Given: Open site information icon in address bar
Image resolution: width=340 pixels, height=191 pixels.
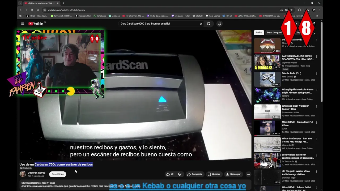Looking at the screenshot, I should point(45,10).
